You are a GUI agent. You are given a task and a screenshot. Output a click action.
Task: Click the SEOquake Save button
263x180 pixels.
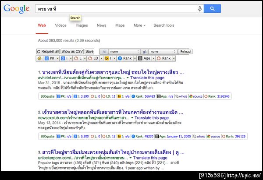pos(89,51)
